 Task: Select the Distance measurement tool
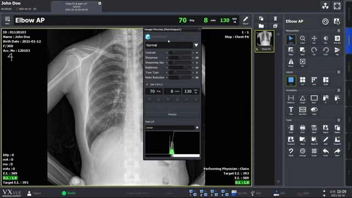coord(291,99)
